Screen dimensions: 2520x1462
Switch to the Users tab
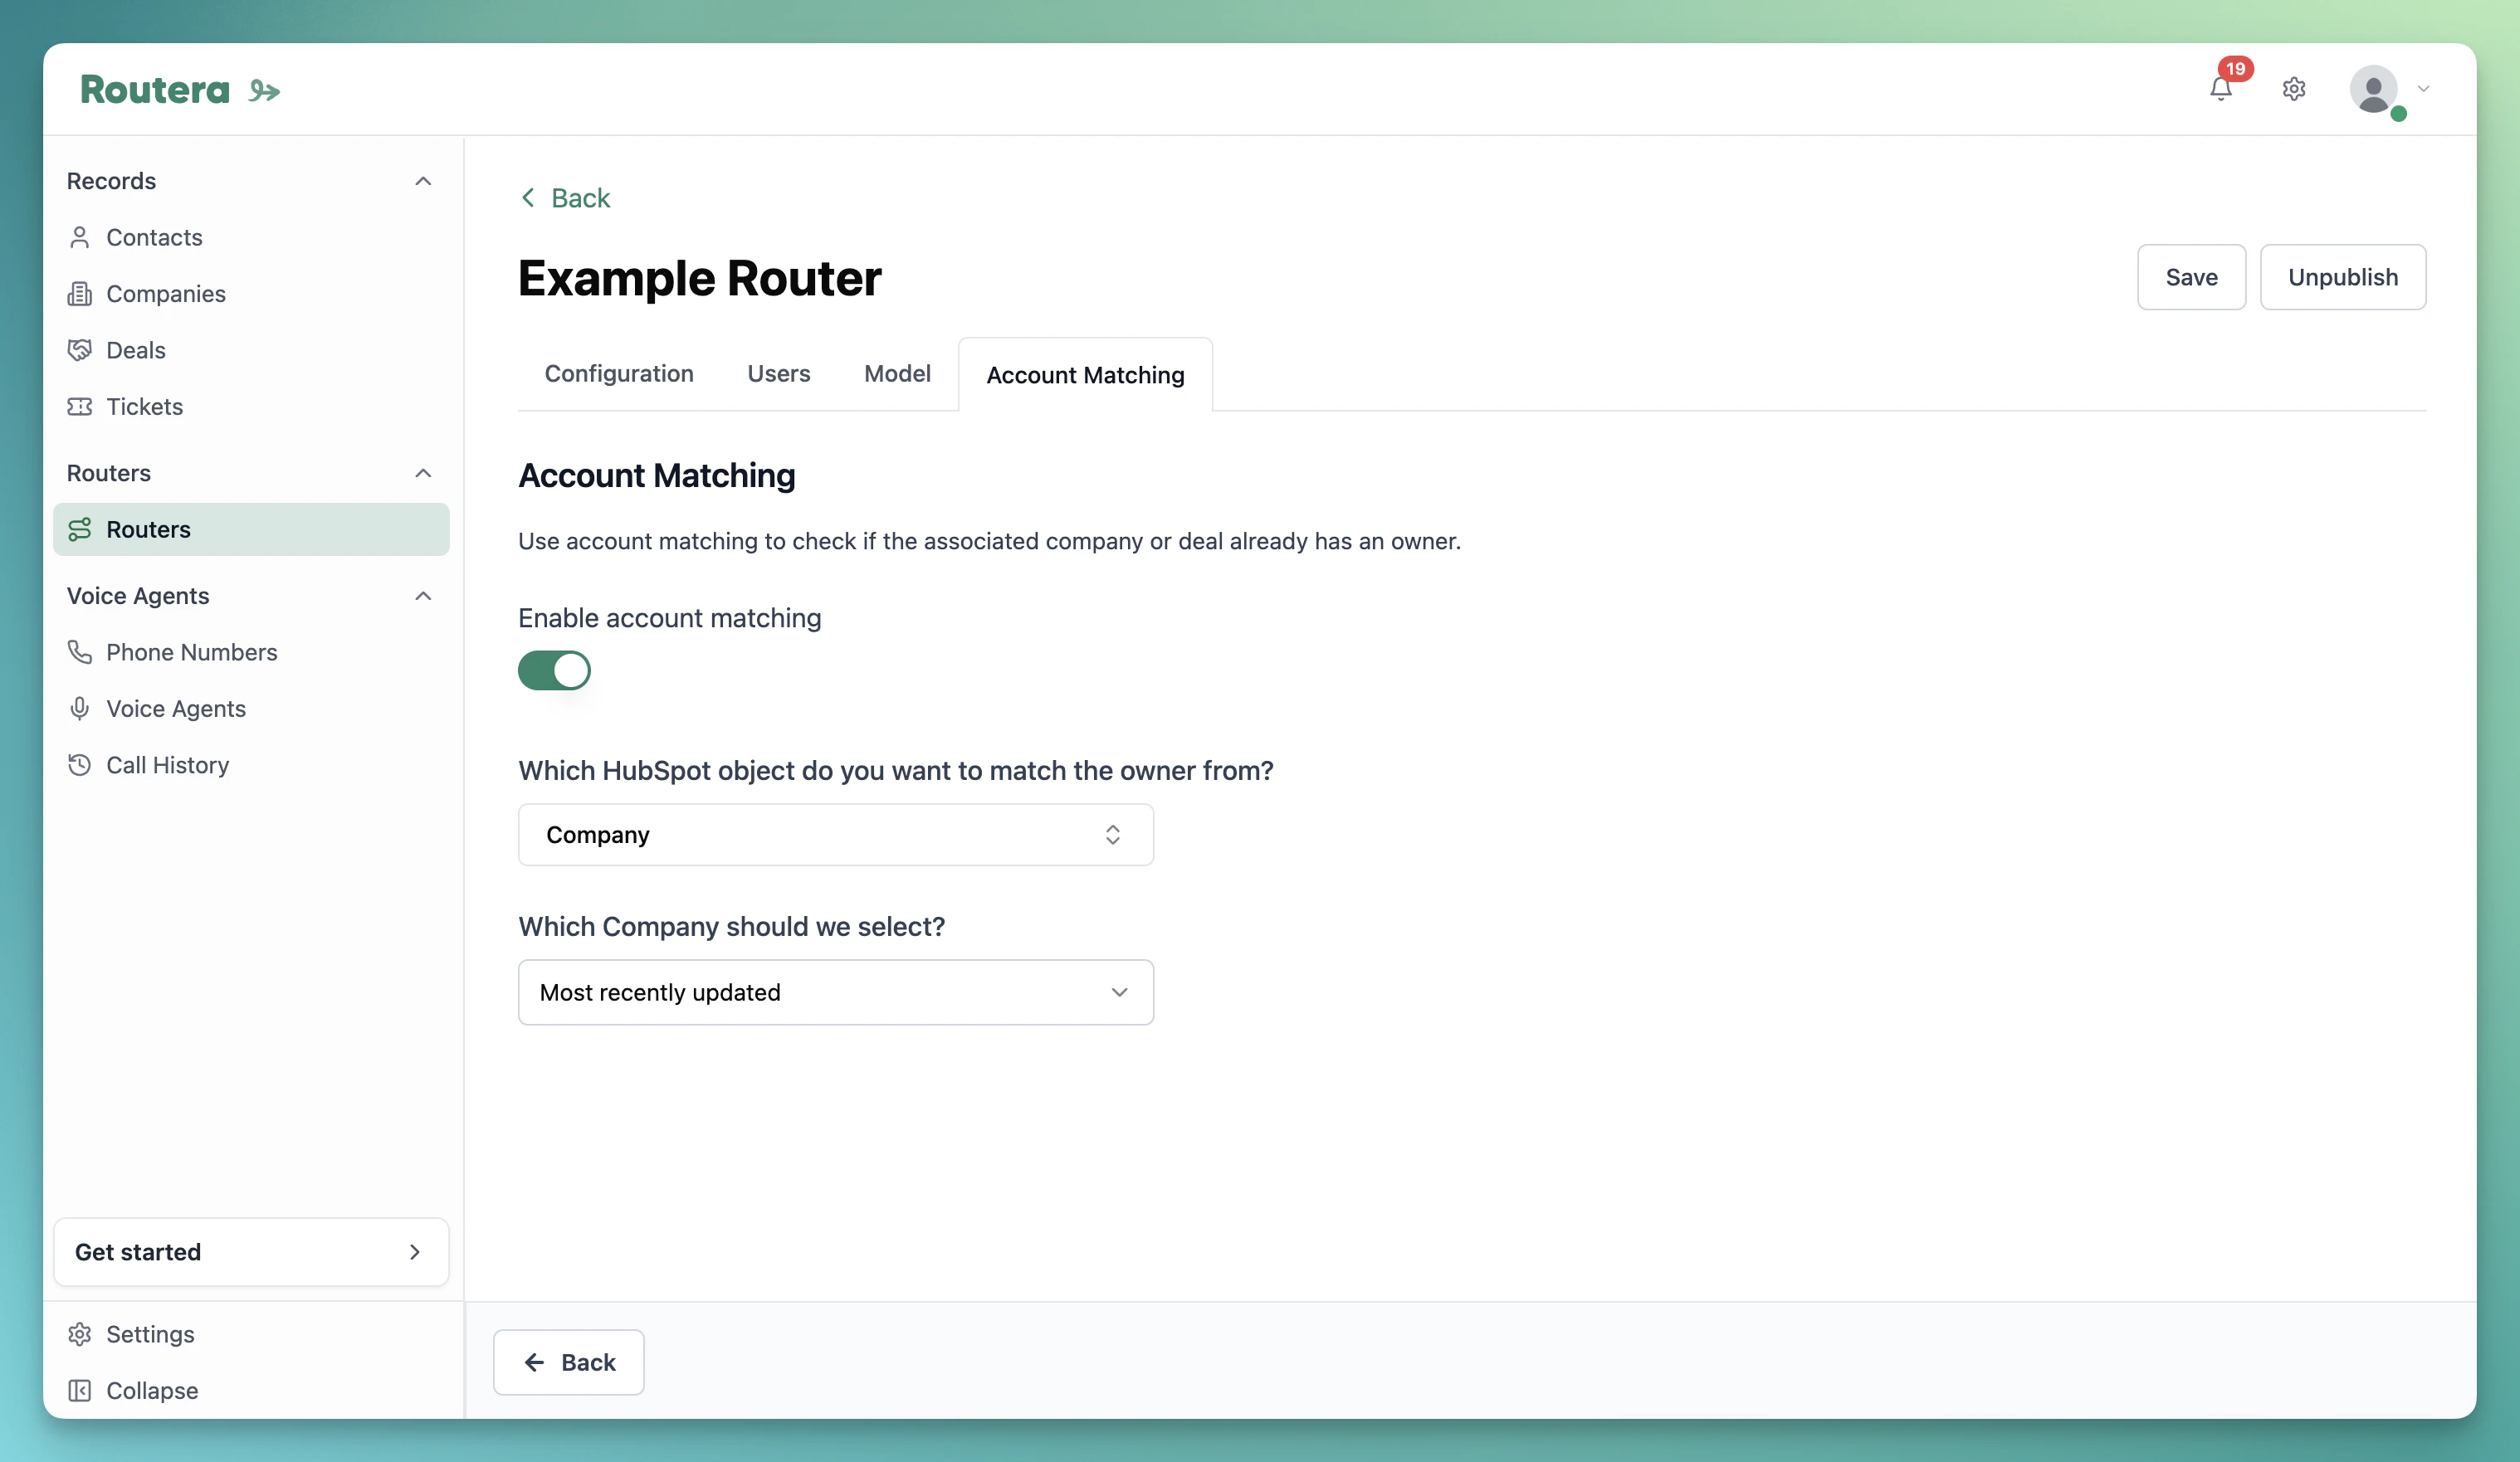pos(779,373)
